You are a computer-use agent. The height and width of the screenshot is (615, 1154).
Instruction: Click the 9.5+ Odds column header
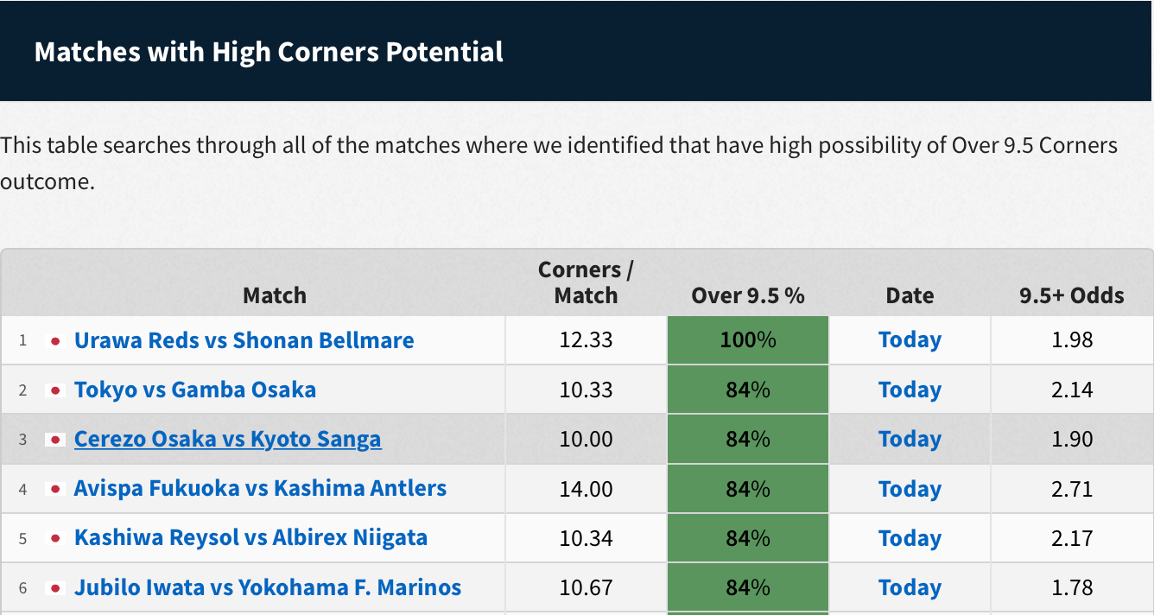click(1071, 295)
